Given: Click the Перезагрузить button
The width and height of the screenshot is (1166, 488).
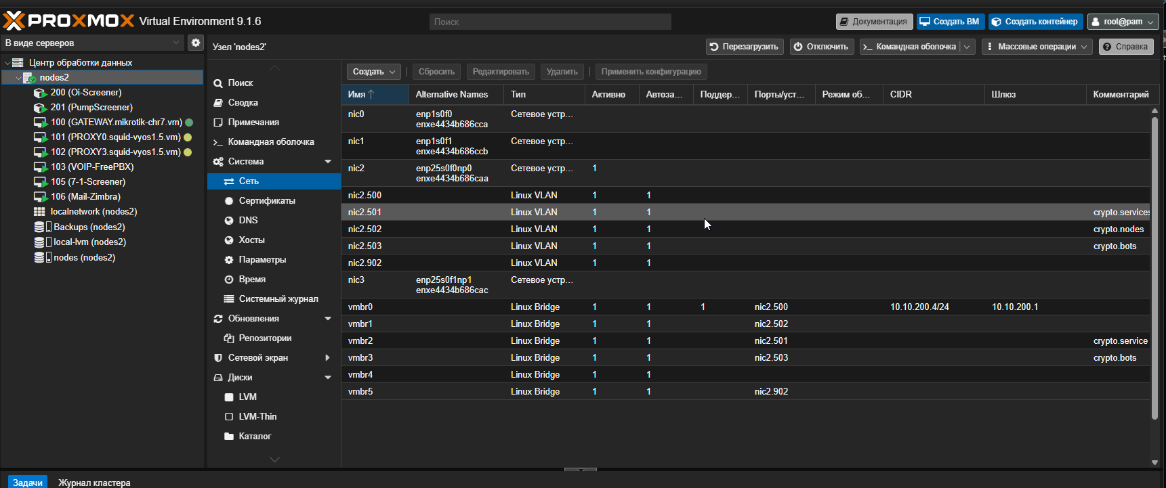Looking at the screenshot, I should pos(745,47).
